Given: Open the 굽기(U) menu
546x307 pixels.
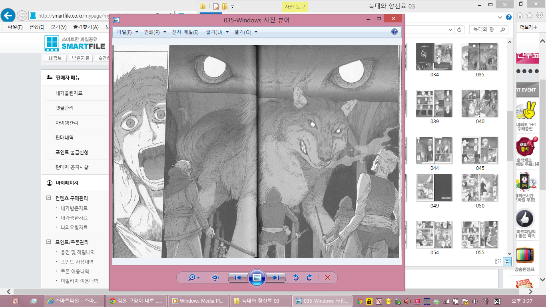Looking at the screenshot, I should click(x=217, y=32).
